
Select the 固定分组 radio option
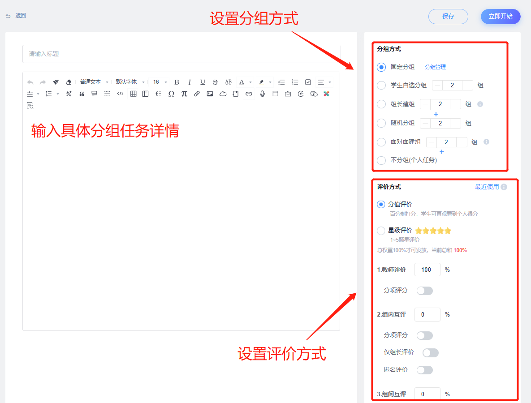coord(381,67)
